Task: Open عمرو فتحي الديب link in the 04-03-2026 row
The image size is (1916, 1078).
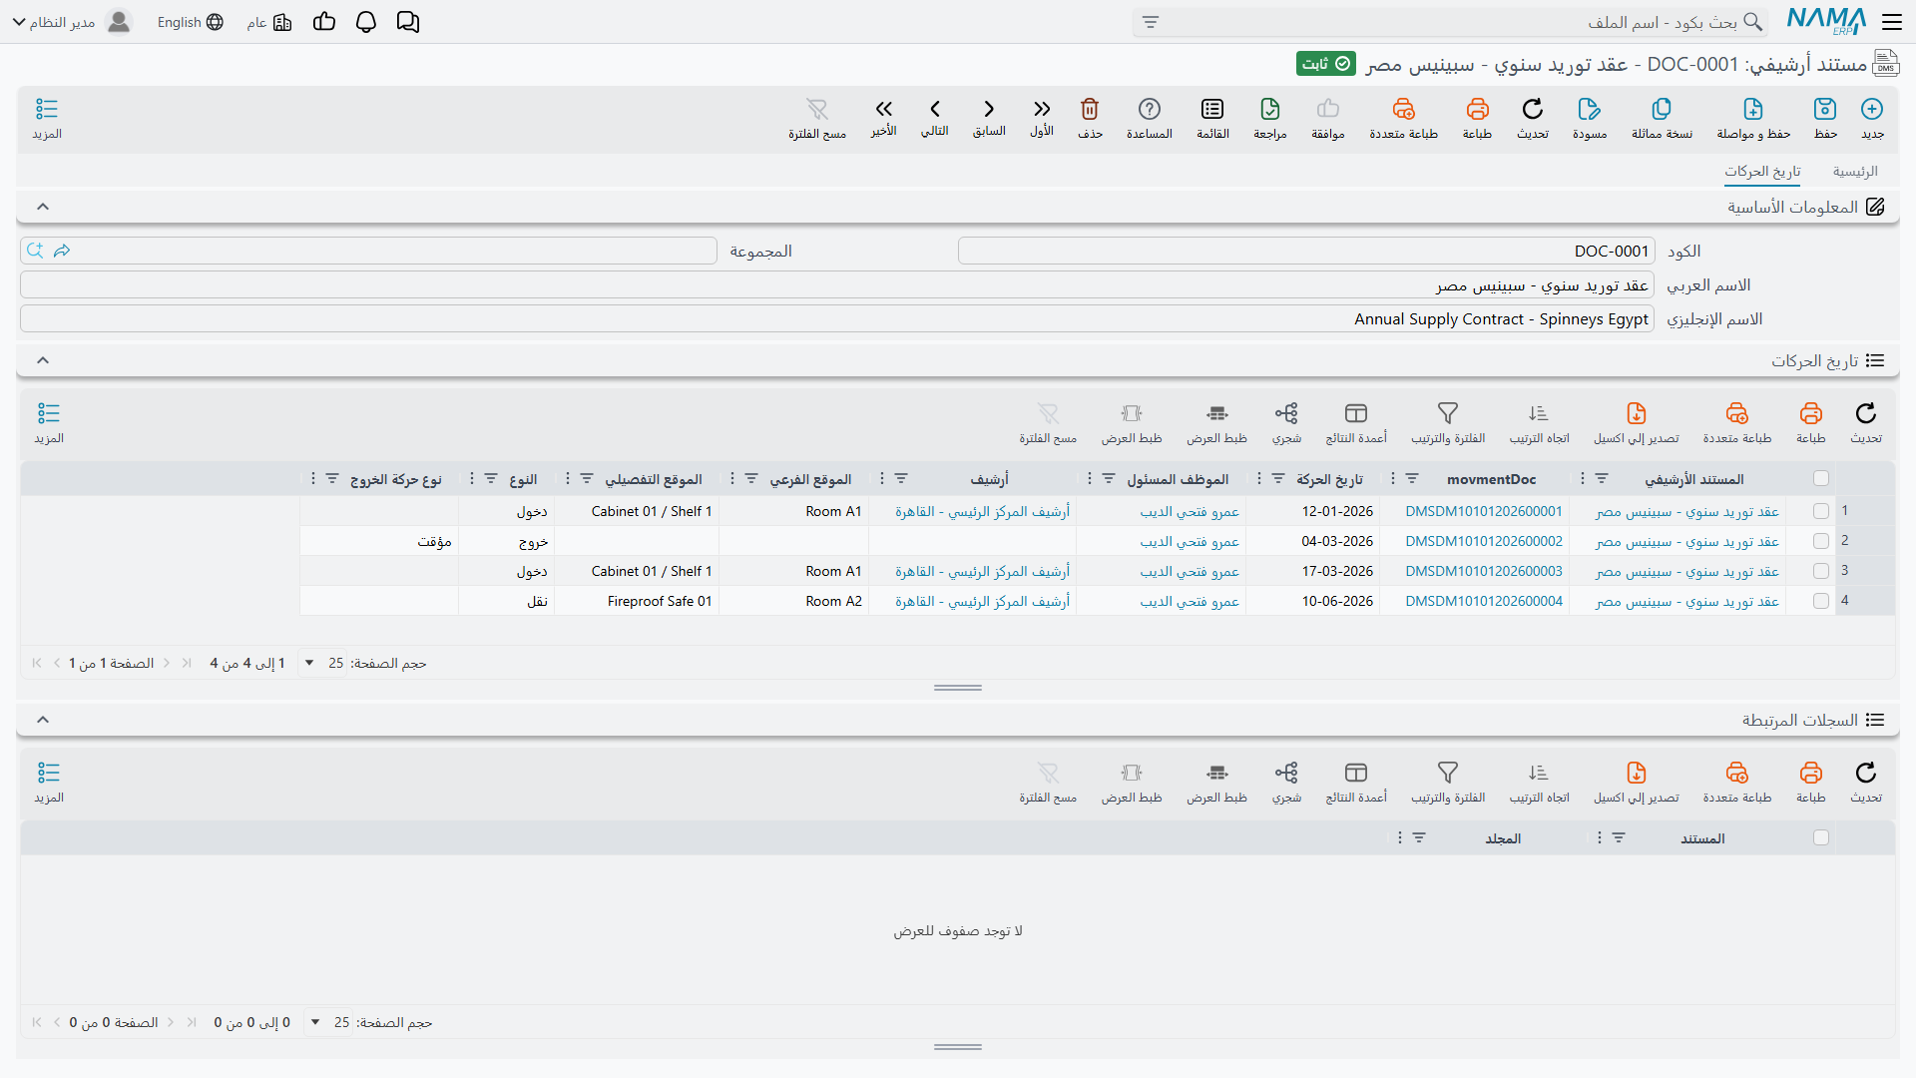Action: click(1190, 541)
